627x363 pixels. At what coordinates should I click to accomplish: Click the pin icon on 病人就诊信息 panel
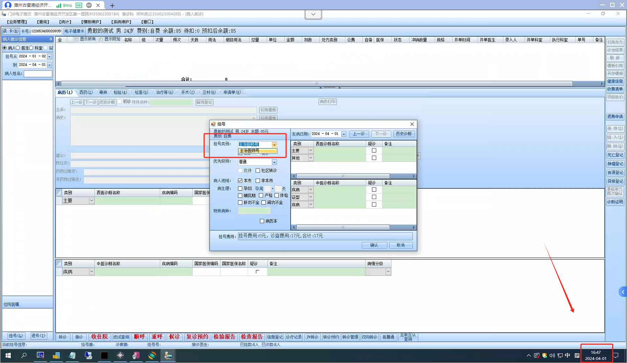51,39
